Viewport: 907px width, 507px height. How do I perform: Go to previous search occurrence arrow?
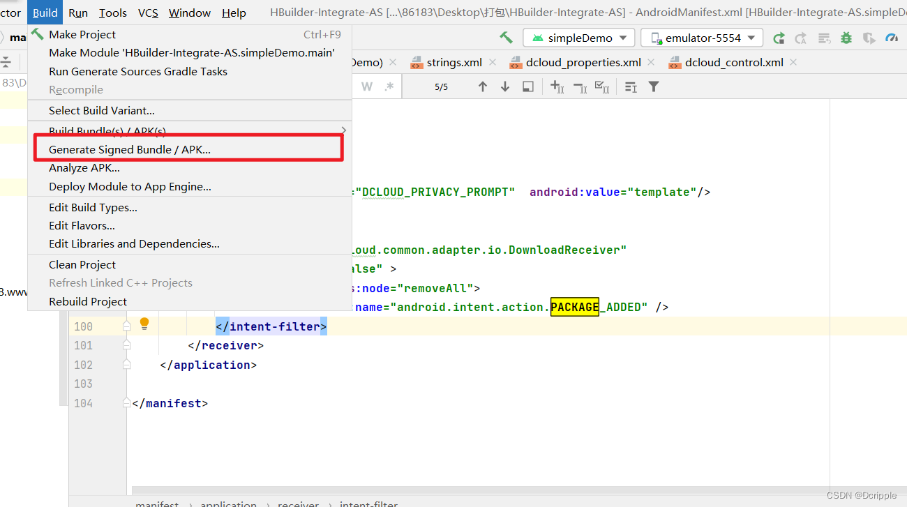pyautogui.click(x=482, y=86)
